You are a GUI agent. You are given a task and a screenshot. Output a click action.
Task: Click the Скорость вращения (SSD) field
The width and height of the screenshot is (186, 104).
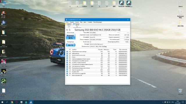click(125, 37)
